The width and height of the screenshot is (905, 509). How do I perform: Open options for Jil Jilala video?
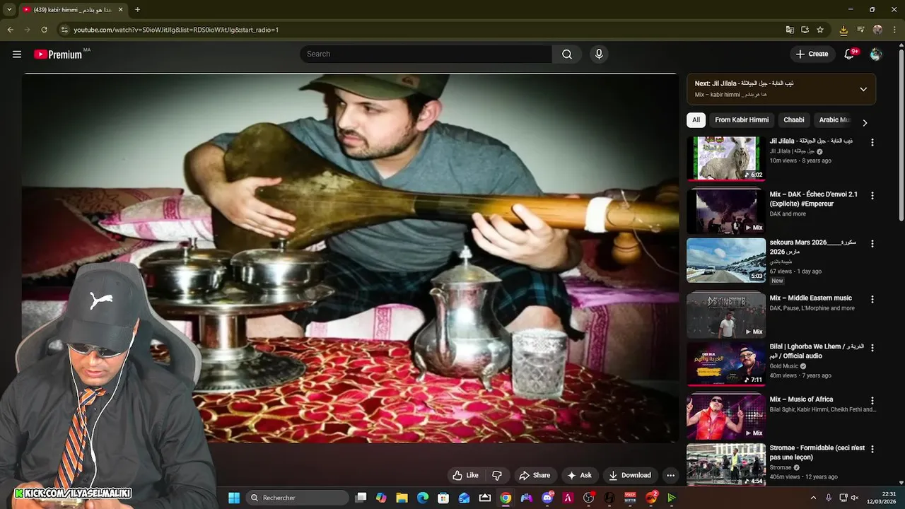click(872, 142)
